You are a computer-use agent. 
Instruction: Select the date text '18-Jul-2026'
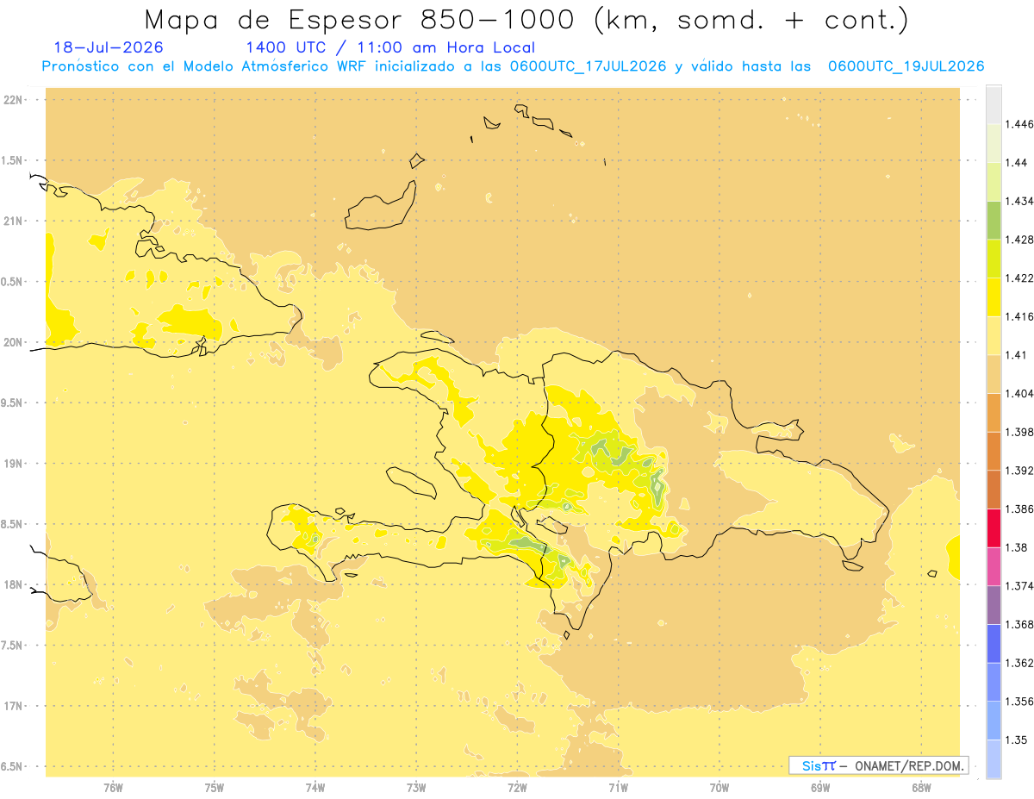tap(109, 48)
